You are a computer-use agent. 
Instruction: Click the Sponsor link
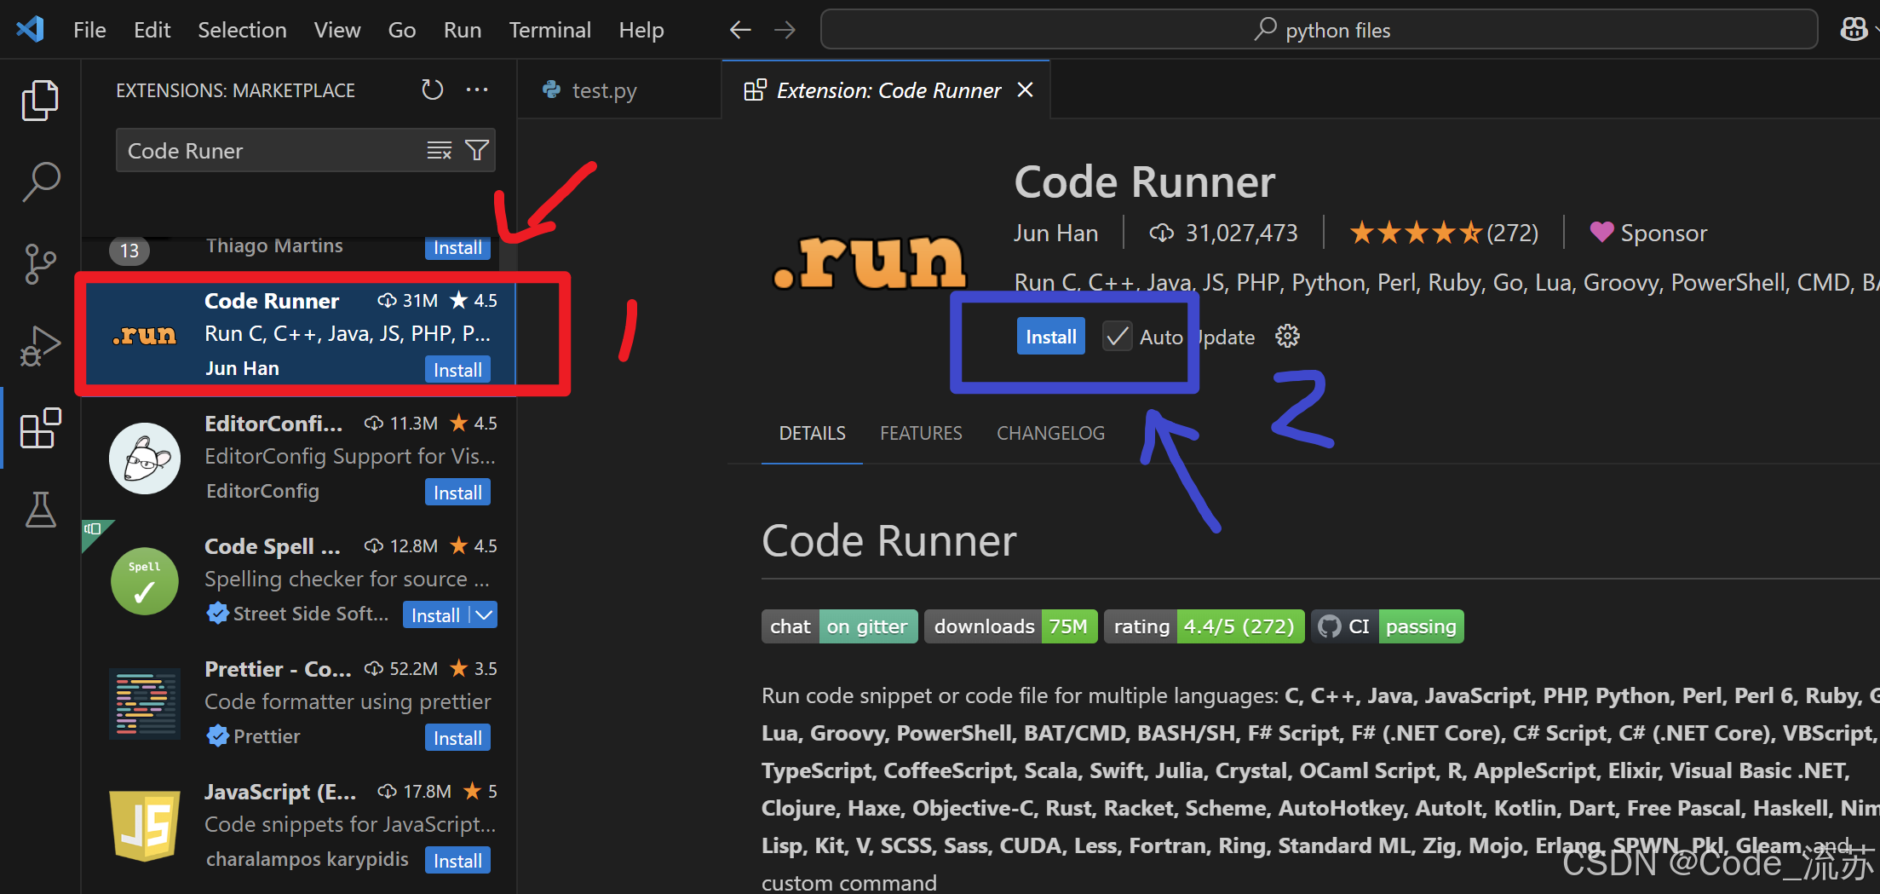point(1648,233)
